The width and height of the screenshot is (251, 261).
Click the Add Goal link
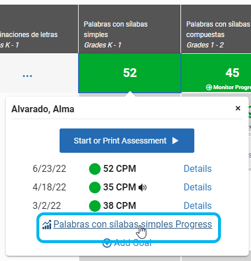click(x=127, y=243)
